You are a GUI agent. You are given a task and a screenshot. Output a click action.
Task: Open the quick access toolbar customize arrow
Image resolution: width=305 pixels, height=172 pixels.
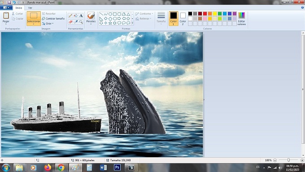pos(23,3)
